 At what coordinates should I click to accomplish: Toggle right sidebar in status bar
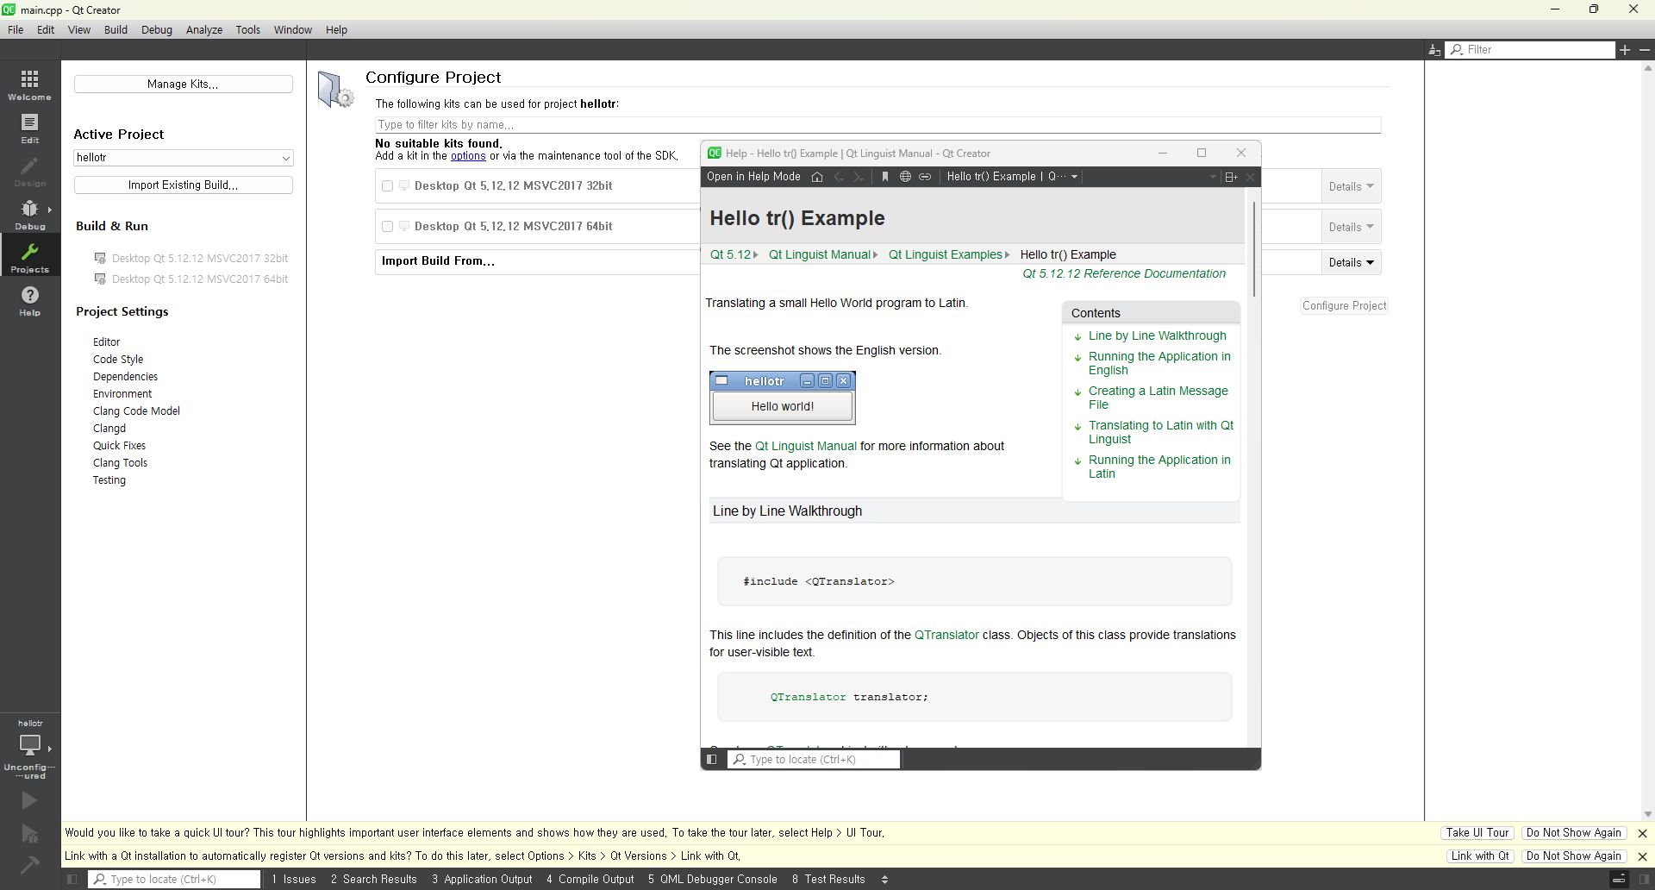point(1645,880)
